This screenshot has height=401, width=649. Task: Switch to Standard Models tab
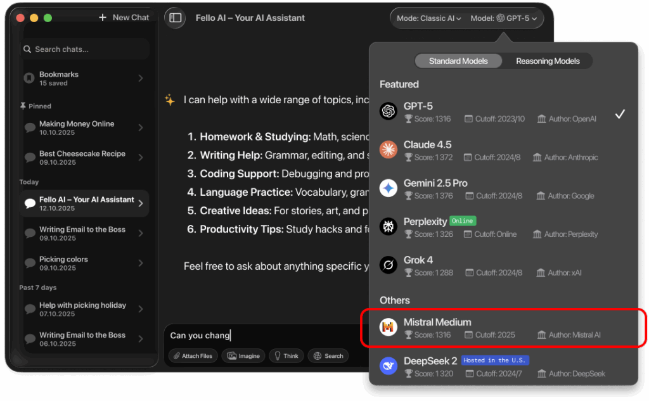click(x=458, y=61)
